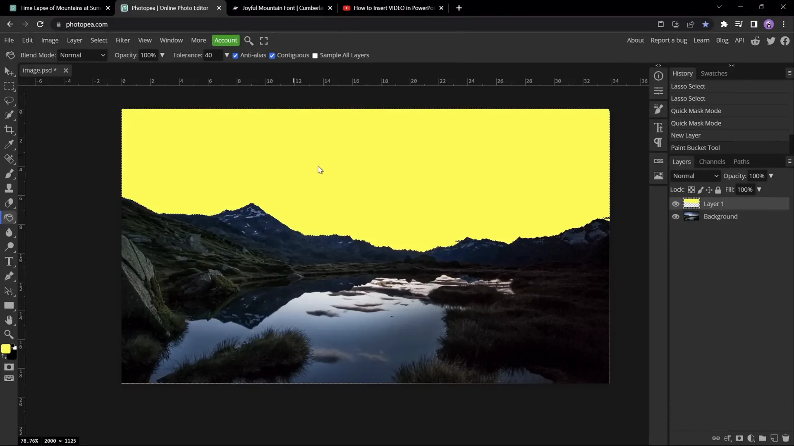Screen dimensions: 794x446
Task: Select the Rectangle shape tool
Action: point(9,306)
